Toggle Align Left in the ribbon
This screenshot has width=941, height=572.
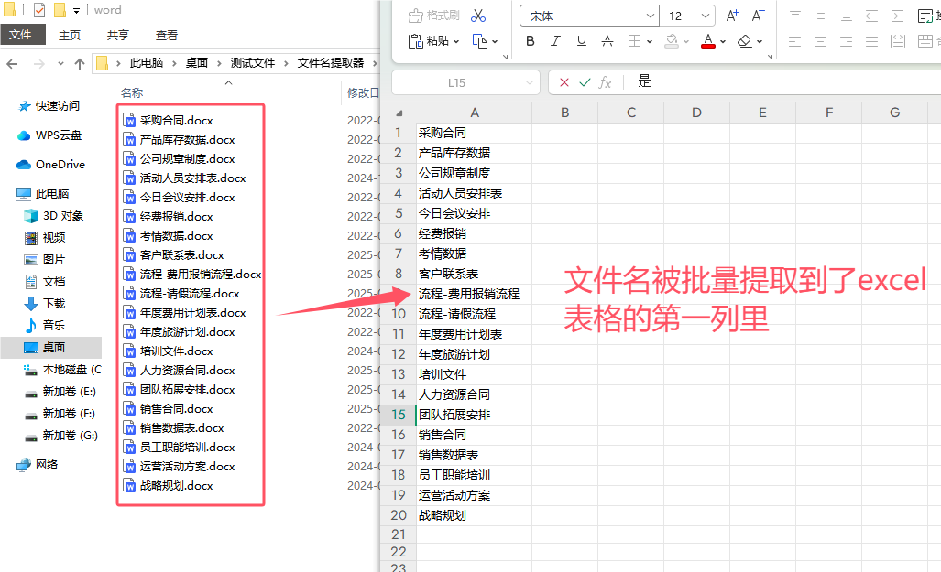[795, 41]
